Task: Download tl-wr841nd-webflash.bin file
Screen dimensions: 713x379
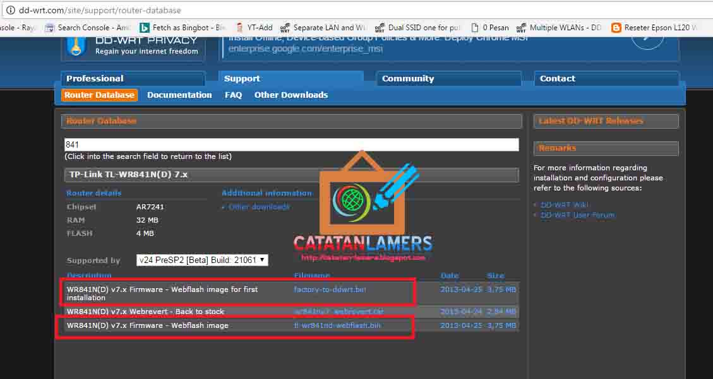Action: (337, 325)
